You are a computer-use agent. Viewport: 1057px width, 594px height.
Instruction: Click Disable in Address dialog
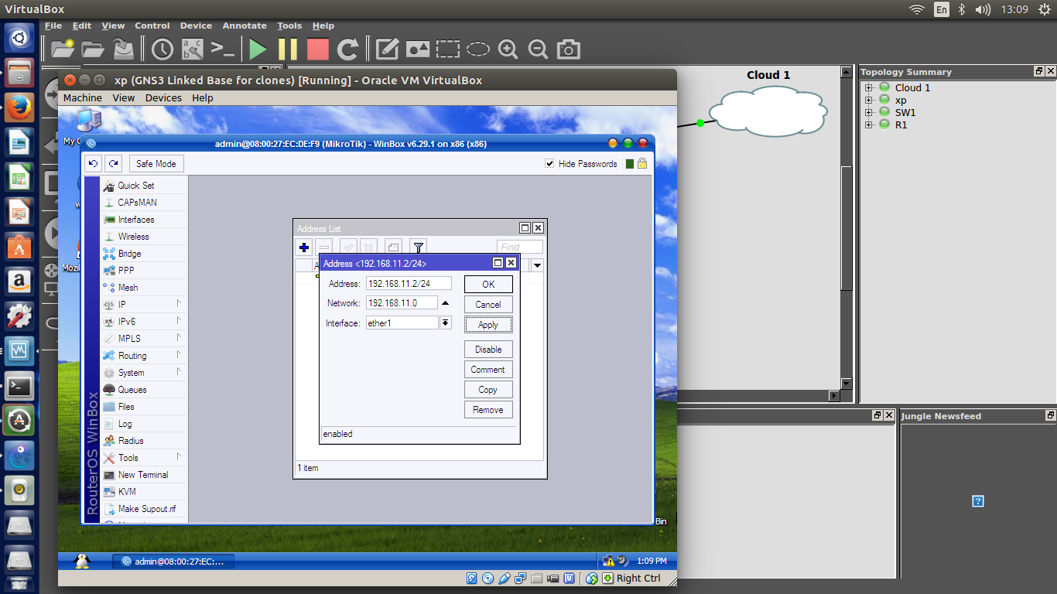488,350
